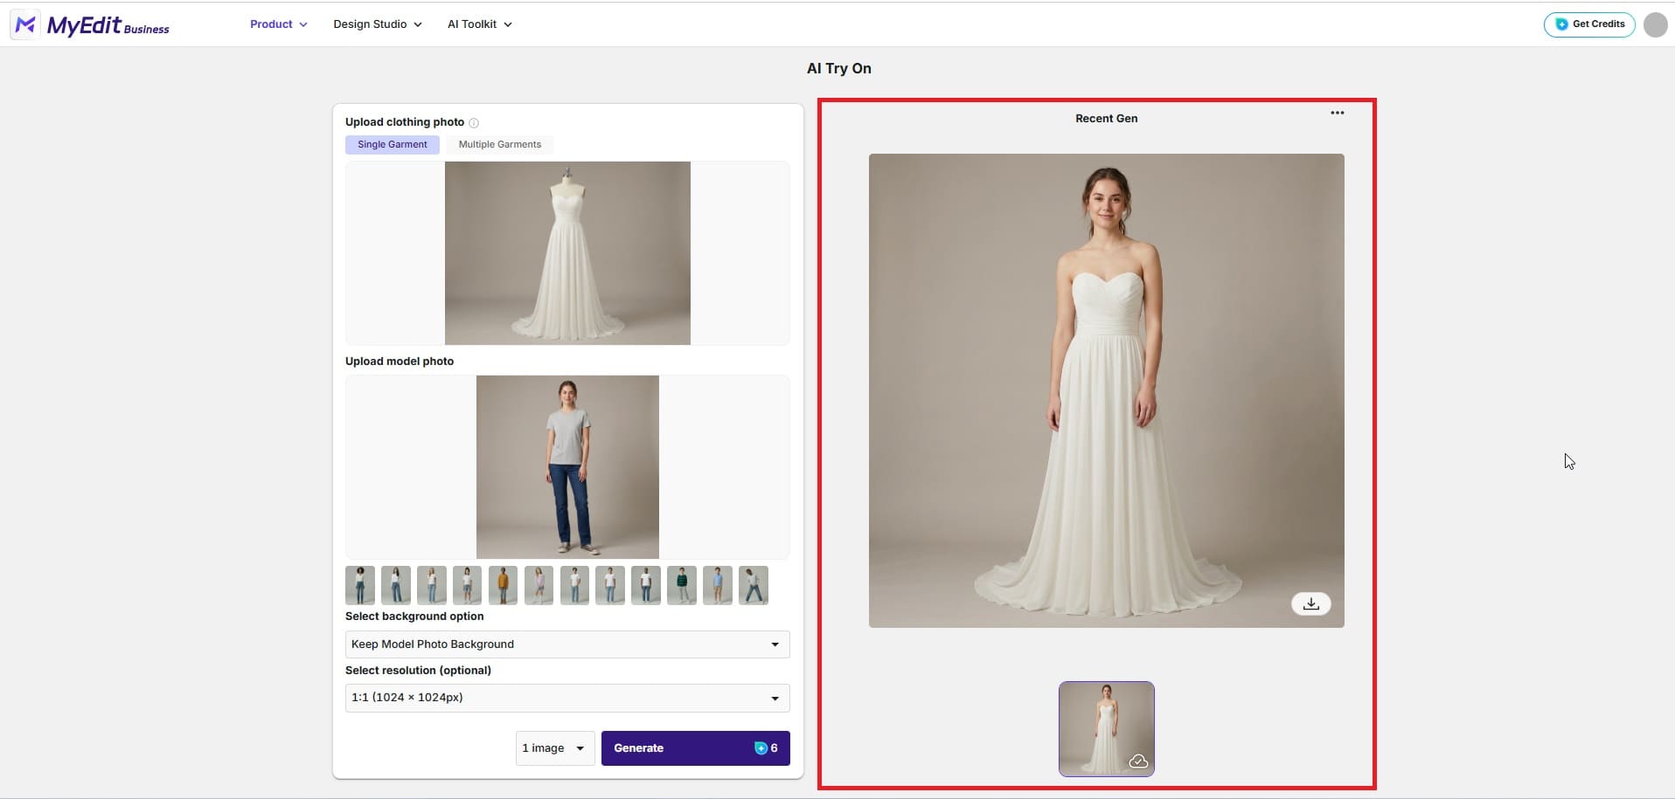Click the Generate button
Screen dimensions: 1675x799
[664, 748]
